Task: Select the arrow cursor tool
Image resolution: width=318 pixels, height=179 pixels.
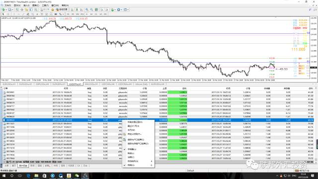Action: pyautogui.click(x=3, y=14)
